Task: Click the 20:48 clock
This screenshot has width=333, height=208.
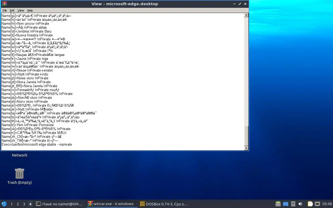Action: click(x=327, y=204)
